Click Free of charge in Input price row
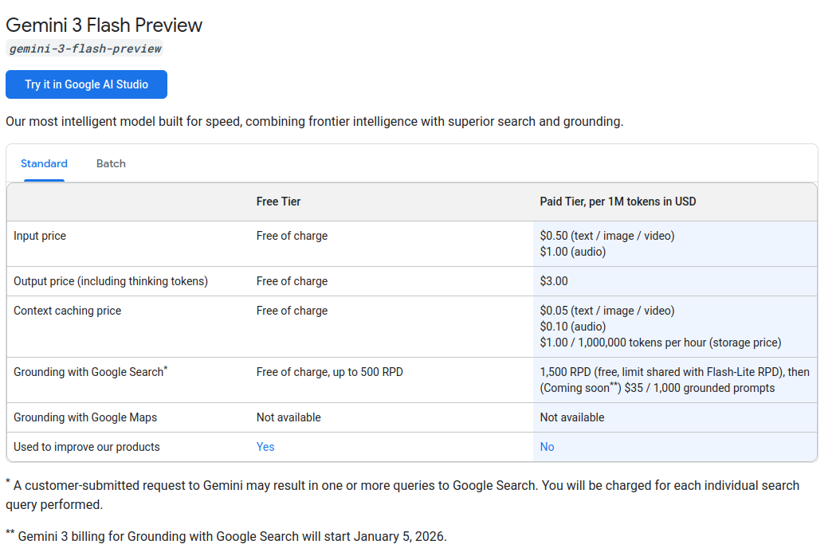 click(x=292, y=236)
